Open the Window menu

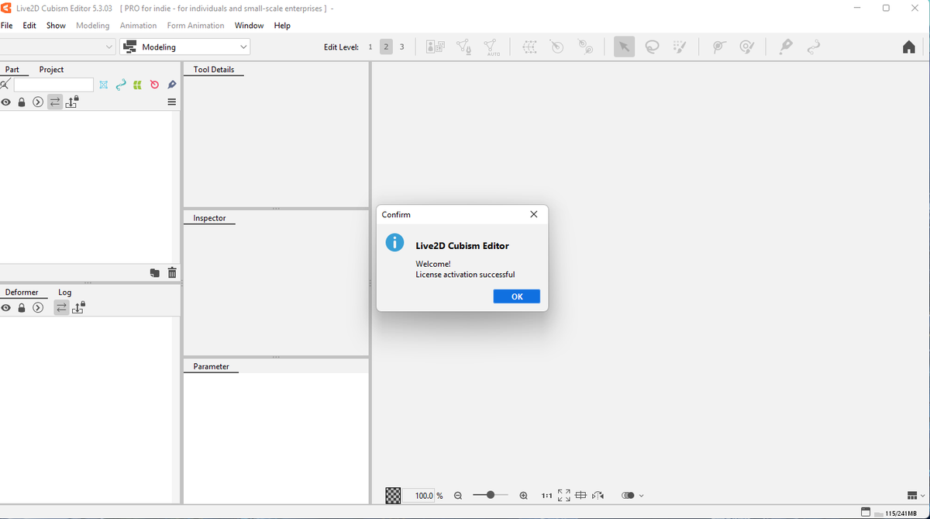[249, 26]
